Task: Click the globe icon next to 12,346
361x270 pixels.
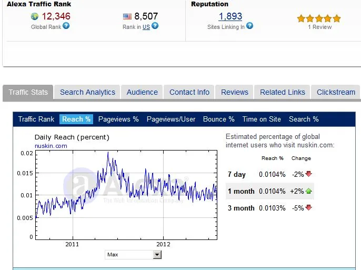Action: (x=35, y=16)
